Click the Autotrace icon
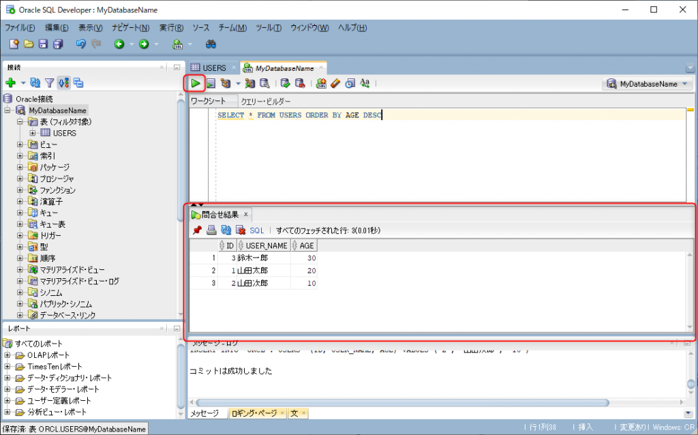 [x=249, y=83]
